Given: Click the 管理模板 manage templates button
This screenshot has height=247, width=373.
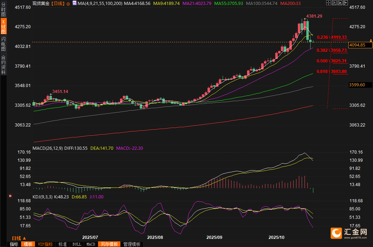Looking at the screenshot, I should 132,244.
